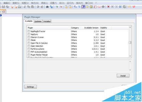Toggle synchronized vertical scrolling icon
Image resolution: width=142 pixels, height=102 pixels.
66,7
